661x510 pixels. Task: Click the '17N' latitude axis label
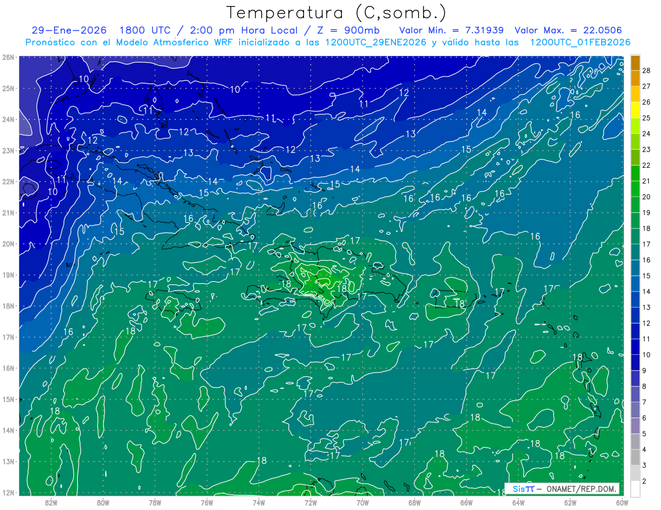tap(8, 337)
